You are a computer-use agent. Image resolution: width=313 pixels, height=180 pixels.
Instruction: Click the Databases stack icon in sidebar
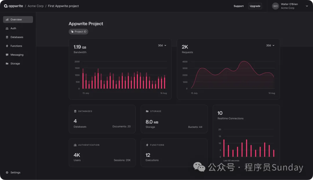pos(7,37)
